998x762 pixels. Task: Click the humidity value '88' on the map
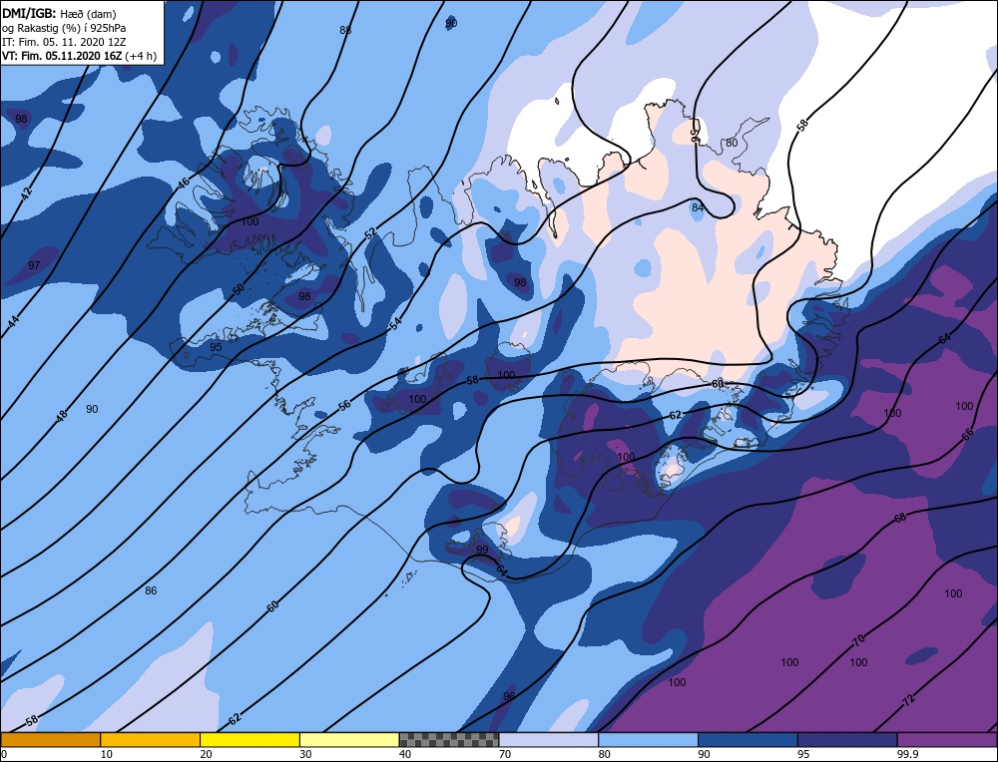pos(345,30)
